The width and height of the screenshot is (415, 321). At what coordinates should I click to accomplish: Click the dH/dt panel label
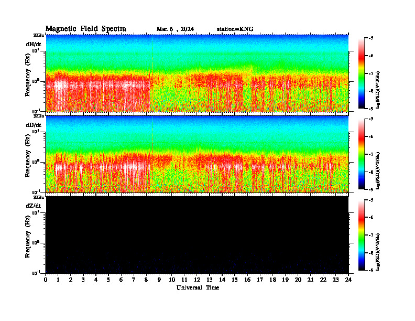(34, 44)
